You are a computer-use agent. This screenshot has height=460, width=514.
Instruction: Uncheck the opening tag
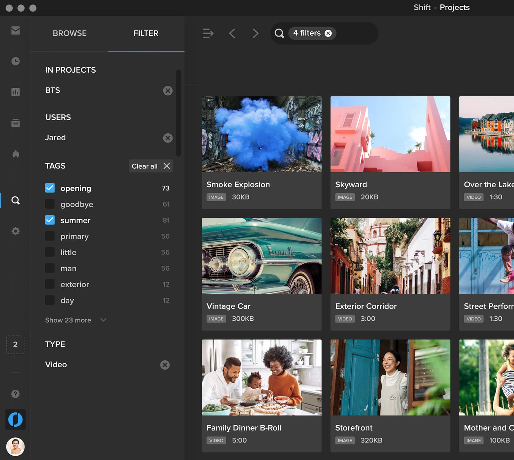click(50, 188)
